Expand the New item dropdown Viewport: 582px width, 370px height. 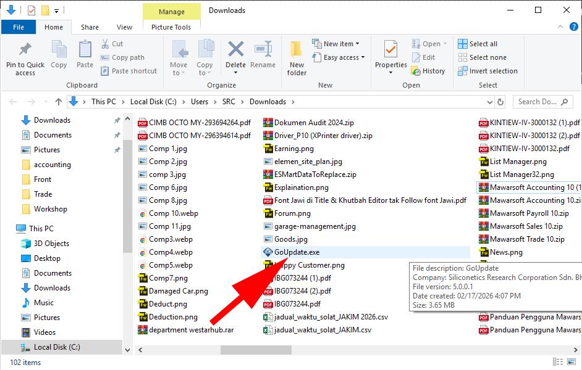click(341, 44)
